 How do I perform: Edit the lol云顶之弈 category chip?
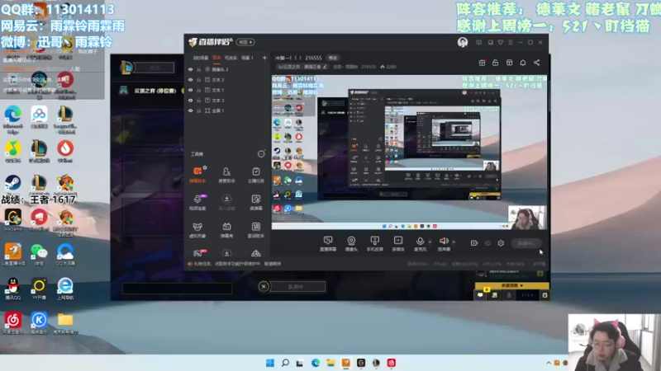click(302, 67)
